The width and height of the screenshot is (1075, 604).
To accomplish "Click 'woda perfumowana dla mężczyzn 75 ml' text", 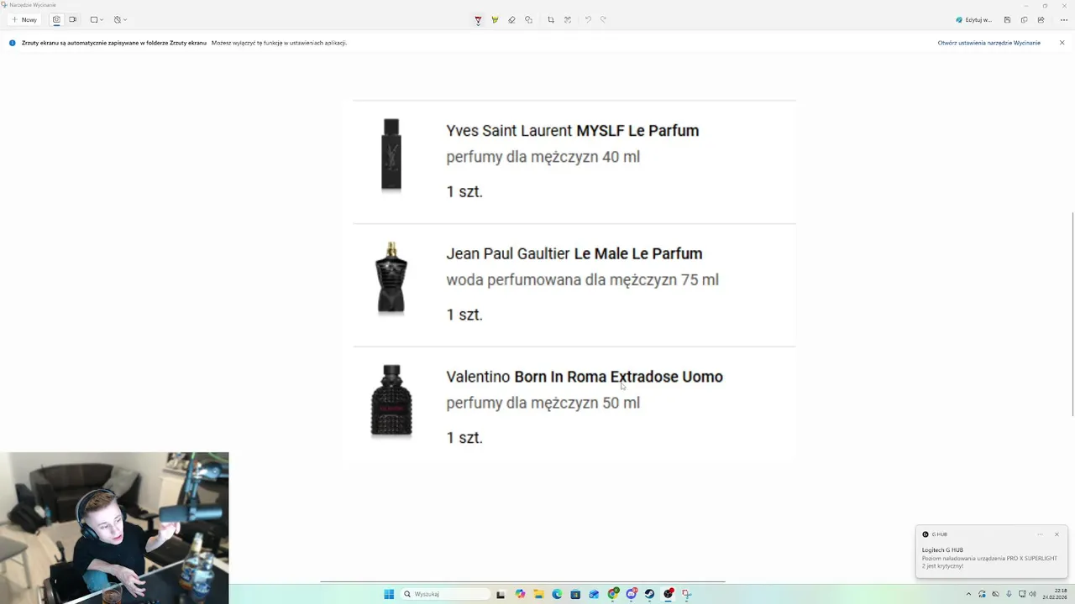I will coord(582,280).
